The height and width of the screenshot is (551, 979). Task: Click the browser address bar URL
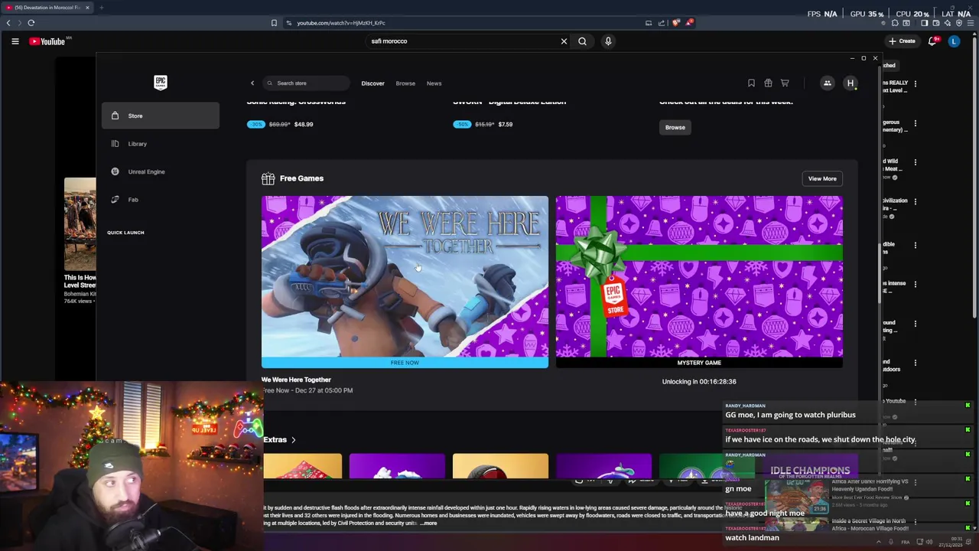coord(341,23)
